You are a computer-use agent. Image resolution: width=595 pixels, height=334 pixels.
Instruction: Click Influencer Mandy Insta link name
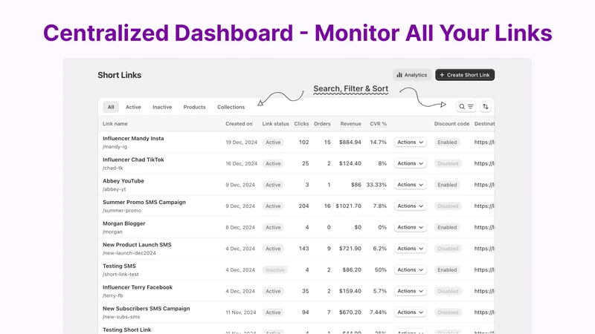[x=133, y=138]
